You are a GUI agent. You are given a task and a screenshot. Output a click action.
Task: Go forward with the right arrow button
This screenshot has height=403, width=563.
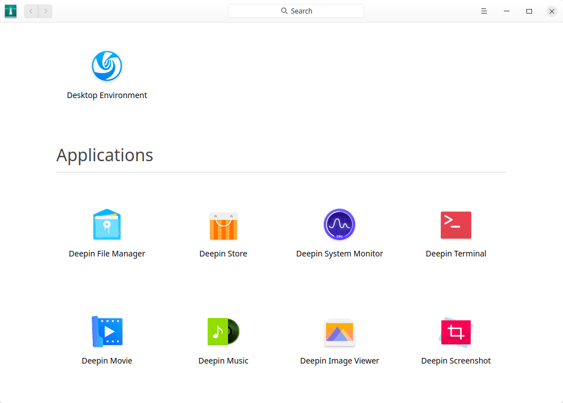coord(45,11)
